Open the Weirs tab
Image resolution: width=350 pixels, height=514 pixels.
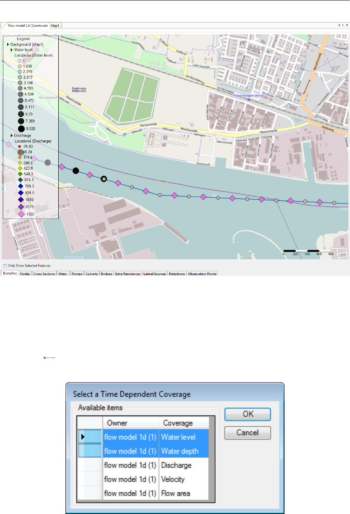(63, 274)
